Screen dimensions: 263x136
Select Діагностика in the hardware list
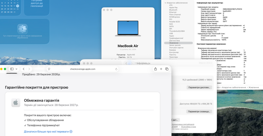click(174, 40)
